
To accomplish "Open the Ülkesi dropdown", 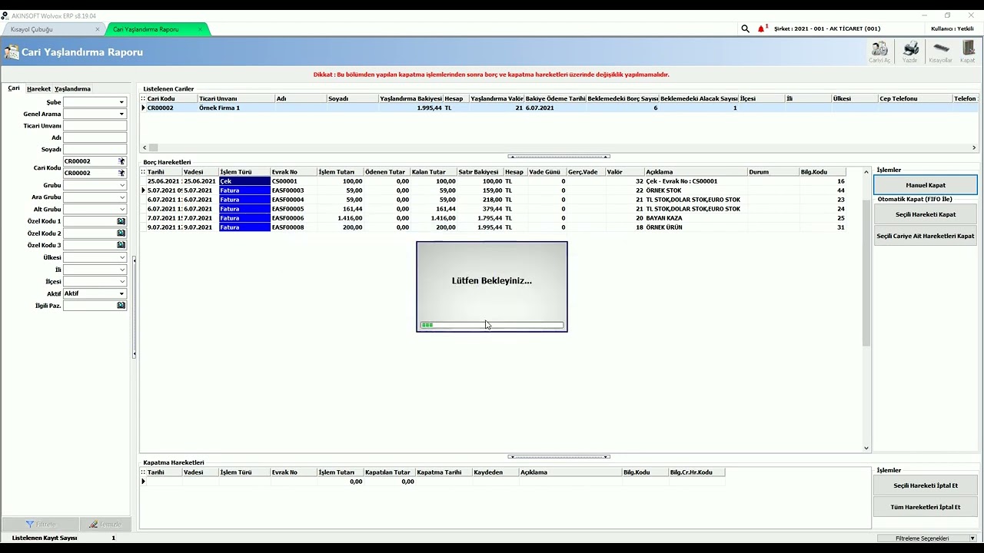I will 121,257.
